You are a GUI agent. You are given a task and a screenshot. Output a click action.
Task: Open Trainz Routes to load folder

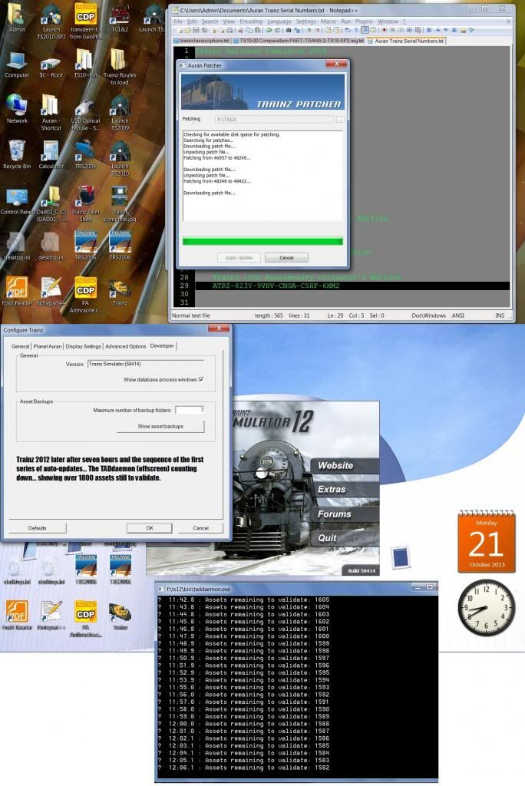[x=120, y=68]
